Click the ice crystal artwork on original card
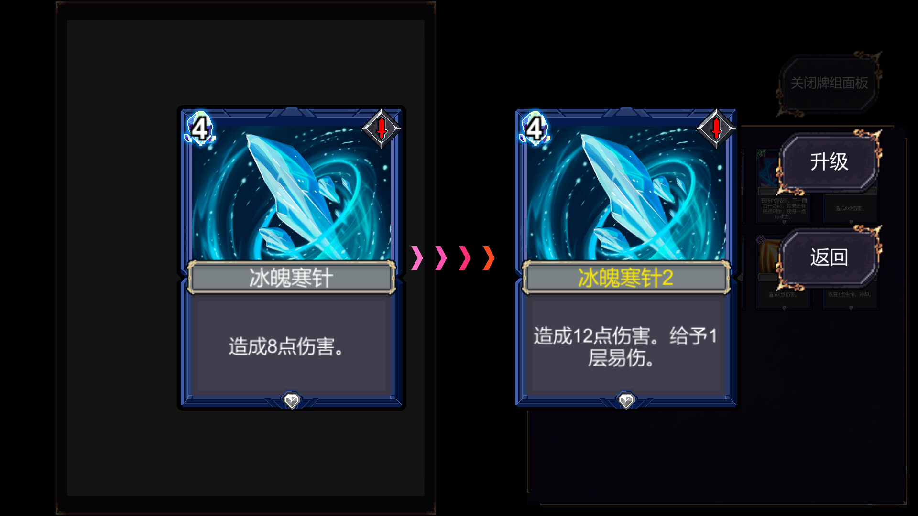The height and width of the screenshot is (516, 918). (292, 193)
